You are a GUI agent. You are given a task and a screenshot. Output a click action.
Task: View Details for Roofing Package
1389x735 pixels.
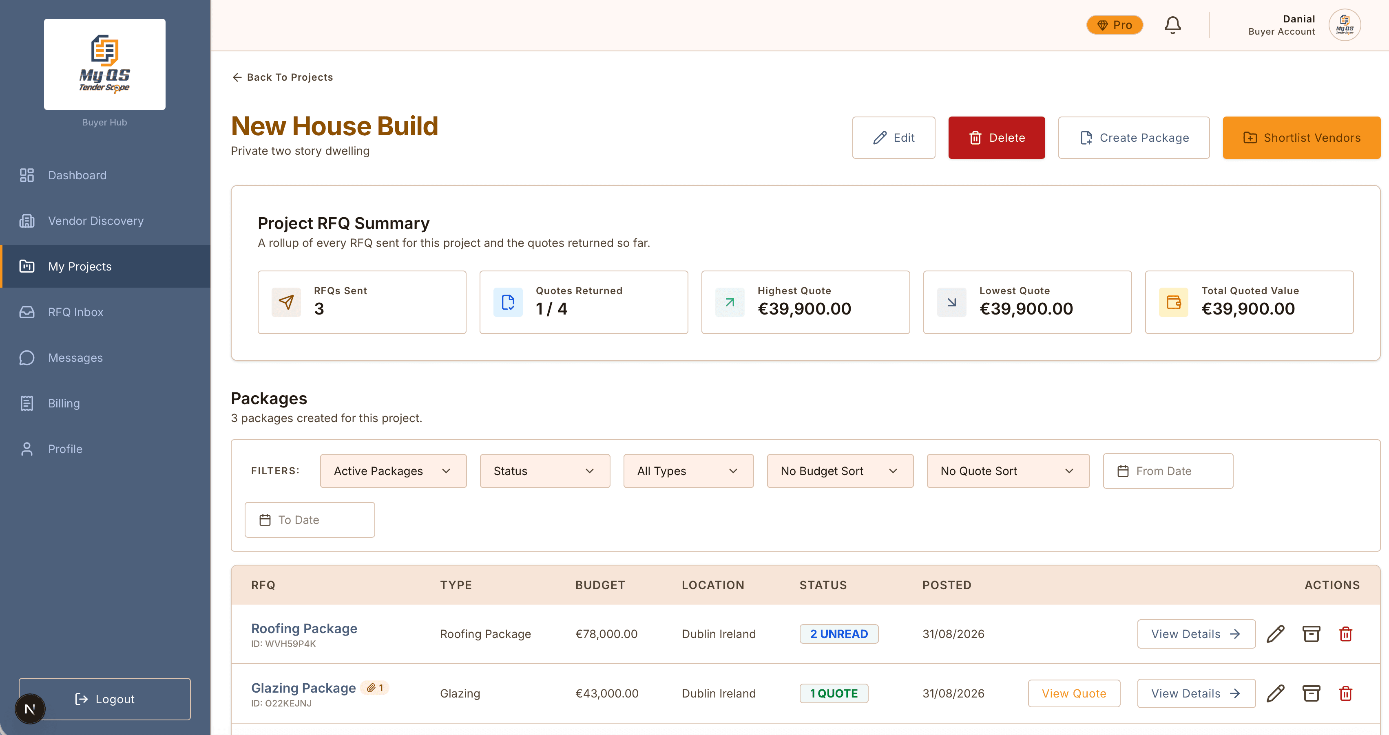click(1196, 634)
